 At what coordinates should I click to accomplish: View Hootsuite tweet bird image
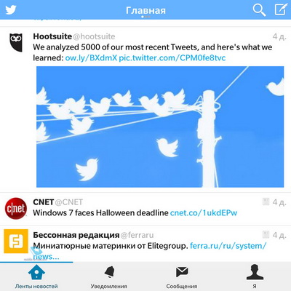[160, 127]
